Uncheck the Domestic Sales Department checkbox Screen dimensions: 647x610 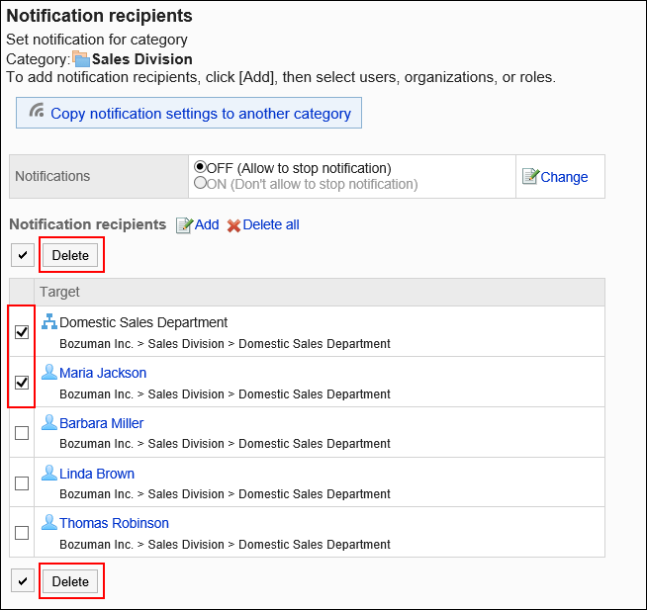pos(22,332)
